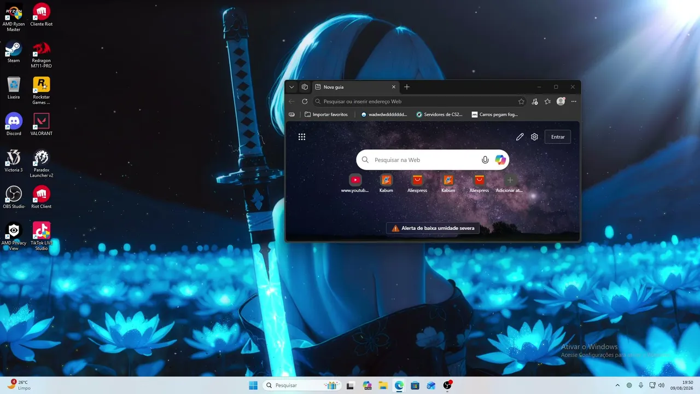This screenshot has width=700, height=394.
Task: Click the Rockstar Games launcher icon
Action: click(x=42, y=90)
